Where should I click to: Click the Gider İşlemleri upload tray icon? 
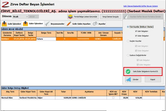click(x=25, y=24)
